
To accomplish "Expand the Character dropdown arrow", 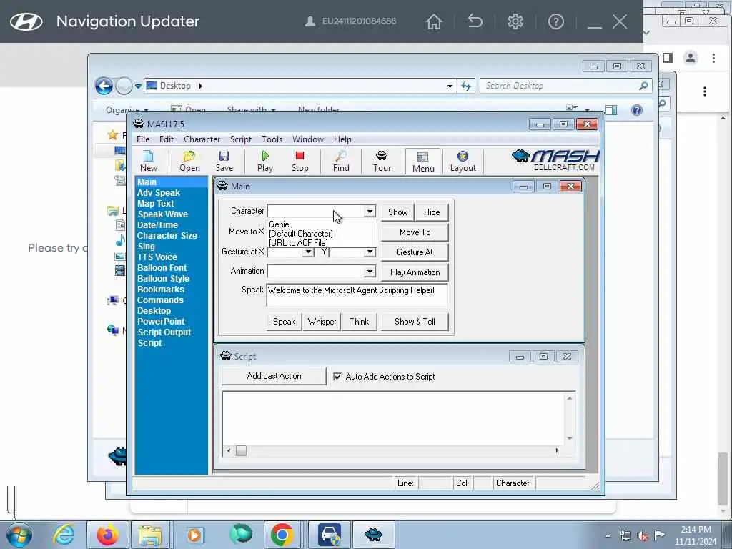I will pyautogui.click(x=370, y=212).
